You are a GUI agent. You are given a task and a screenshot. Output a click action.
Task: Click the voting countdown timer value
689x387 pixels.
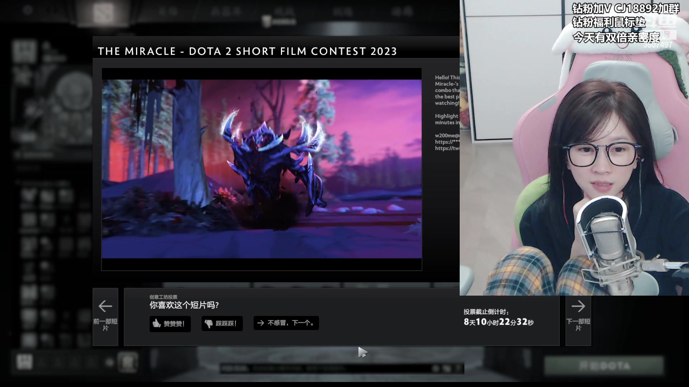(x=498, y=322)
